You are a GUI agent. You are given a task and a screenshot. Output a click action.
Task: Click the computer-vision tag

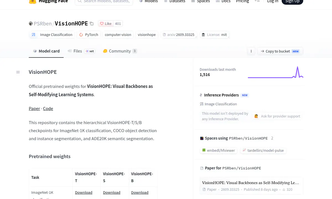click(x=118, y=35)
